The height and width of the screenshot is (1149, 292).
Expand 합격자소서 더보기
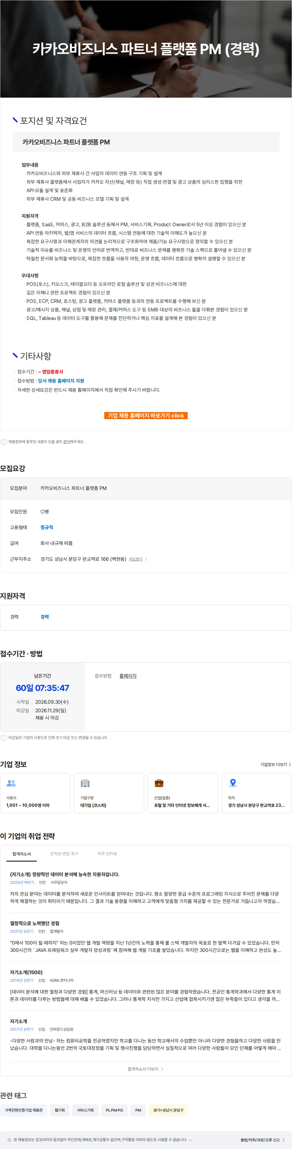146,1069
